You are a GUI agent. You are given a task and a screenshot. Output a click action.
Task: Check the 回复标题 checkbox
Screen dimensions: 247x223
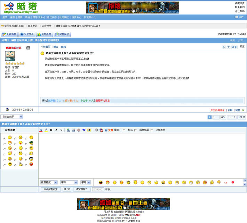[x=136, y=130]
